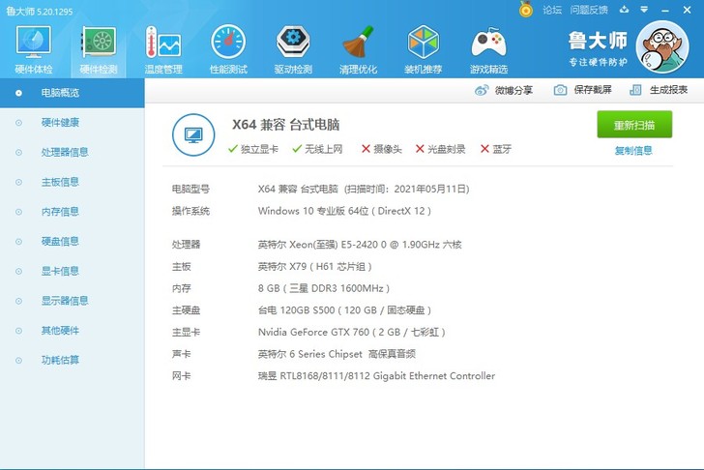Image resolution: width=704 pixels, height=470 pixels.
Task: Open the main menu dropdown arrow in title bar
Action: [x=644, y=10]
